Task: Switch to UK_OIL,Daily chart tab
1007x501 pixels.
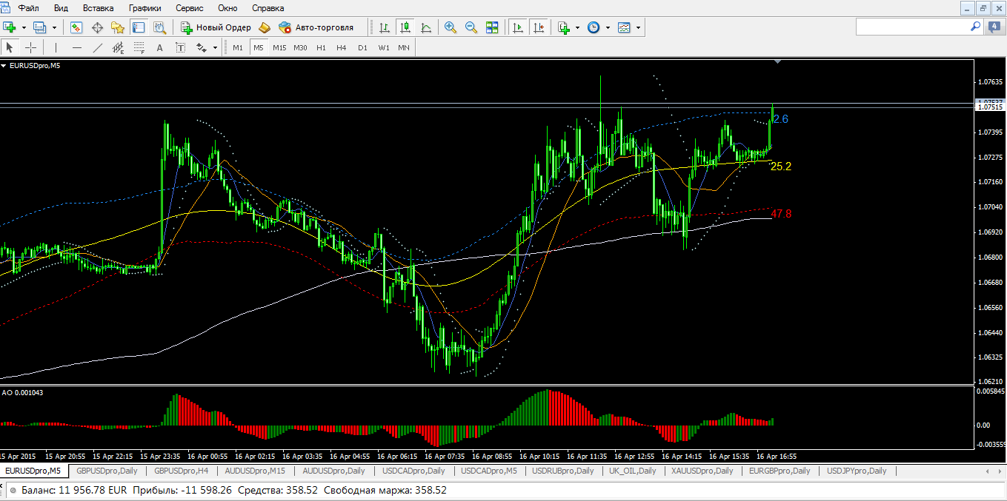Action: (x=632, y=471)
